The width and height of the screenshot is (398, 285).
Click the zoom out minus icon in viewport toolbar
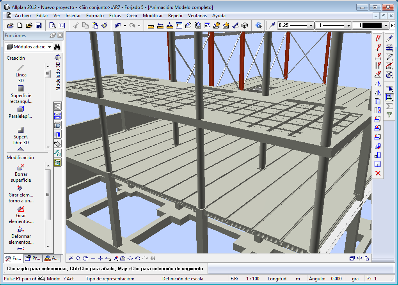coord(93,258)
